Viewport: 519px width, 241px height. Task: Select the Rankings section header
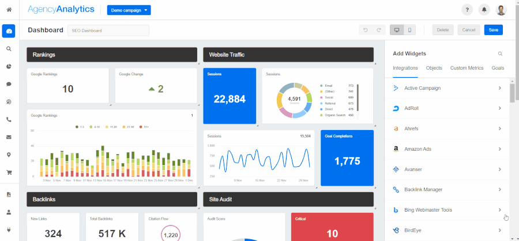tap(112, 55)
